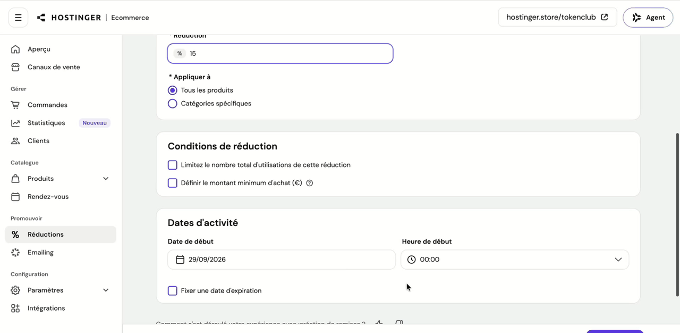
Task: Click the Commandes cart icon
Action: (15, 105)
